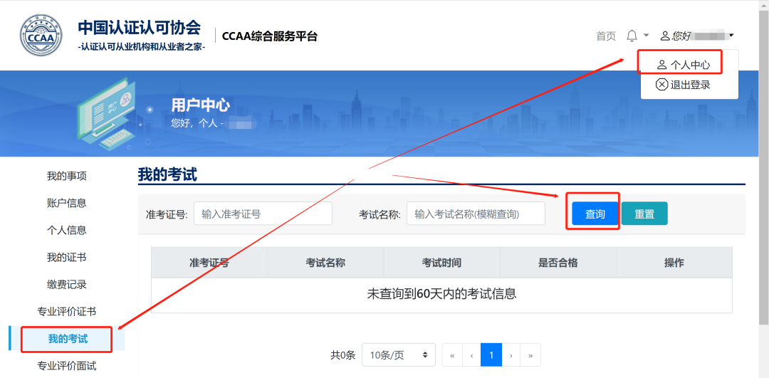Click the 共0条 total count text
769x378 pixels.
pyautogui.click(x=342, y=355)
